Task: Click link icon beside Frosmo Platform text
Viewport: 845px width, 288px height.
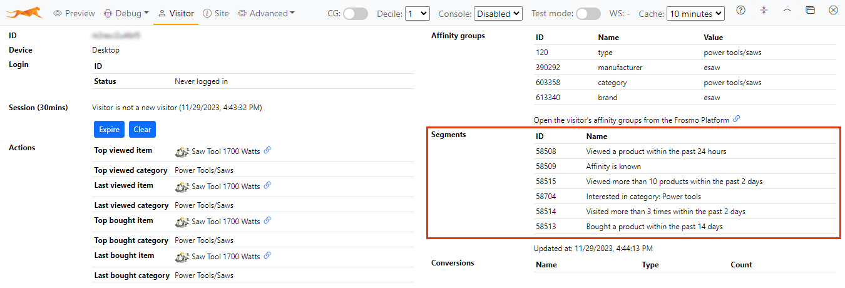Action: coord(737,119)
